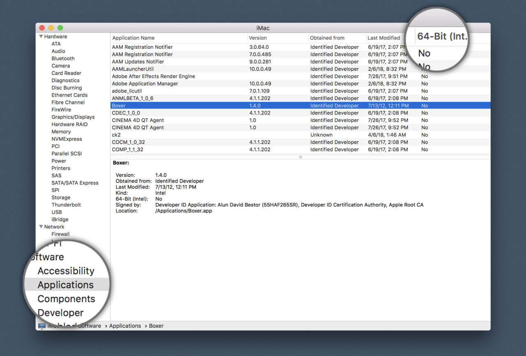526x356 pixels.
Task: Select NVMExpress in the sidebar
Action: 67,139
